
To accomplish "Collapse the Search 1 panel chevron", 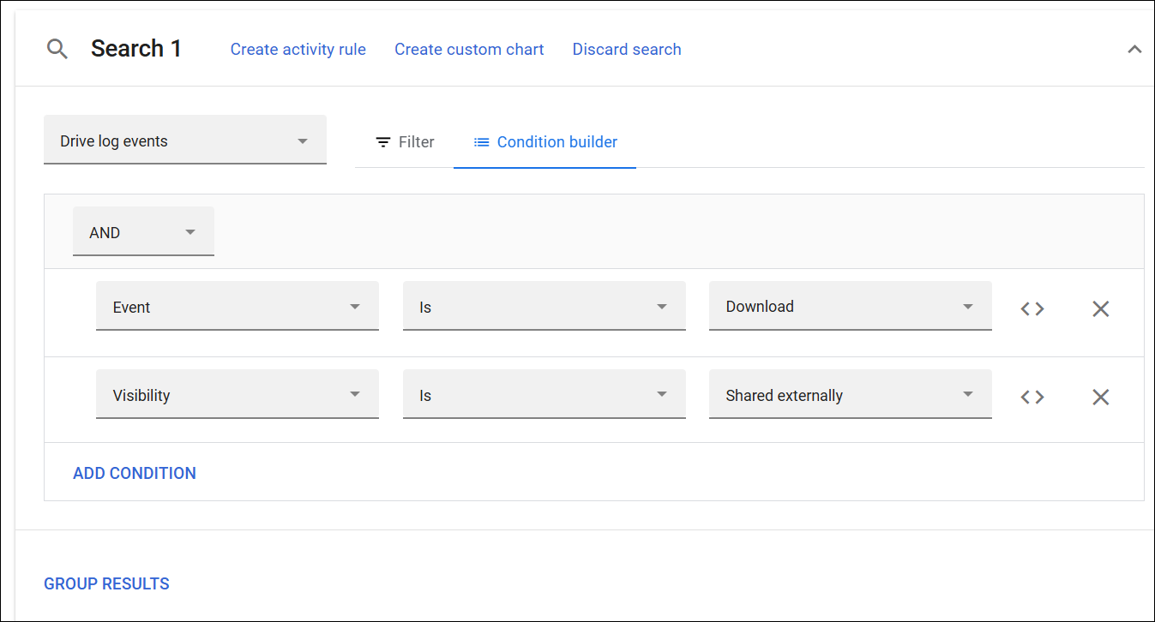I will [1134, 50].
